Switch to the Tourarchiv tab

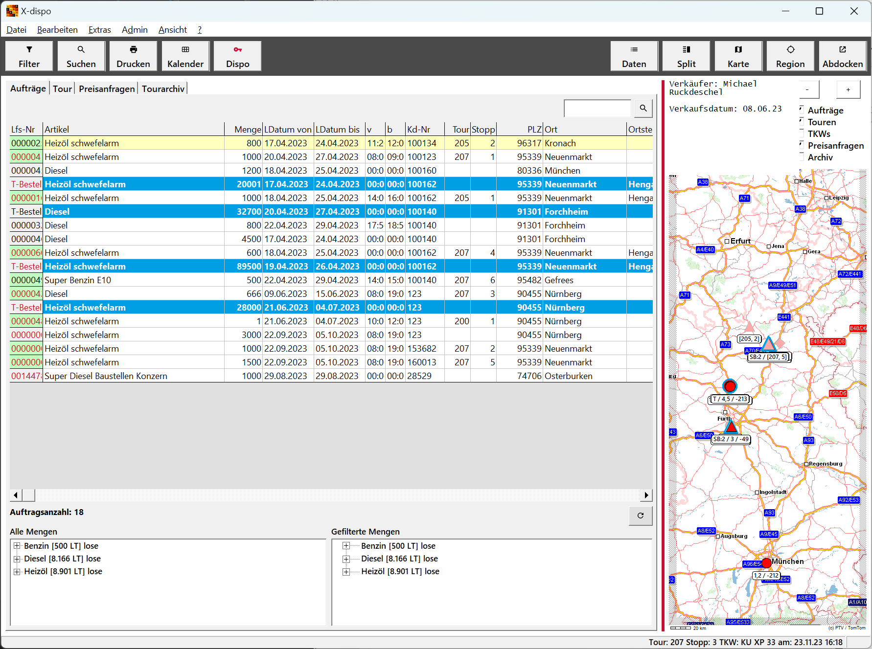pos(163,89)
